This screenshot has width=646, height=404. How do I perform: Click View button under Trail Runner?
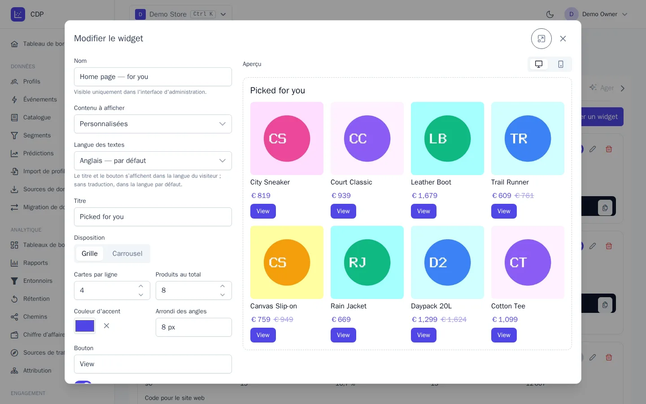point(504,211)
